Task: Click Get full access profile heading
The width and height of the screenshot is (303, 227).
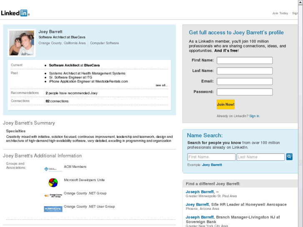Action: point(236,32)
